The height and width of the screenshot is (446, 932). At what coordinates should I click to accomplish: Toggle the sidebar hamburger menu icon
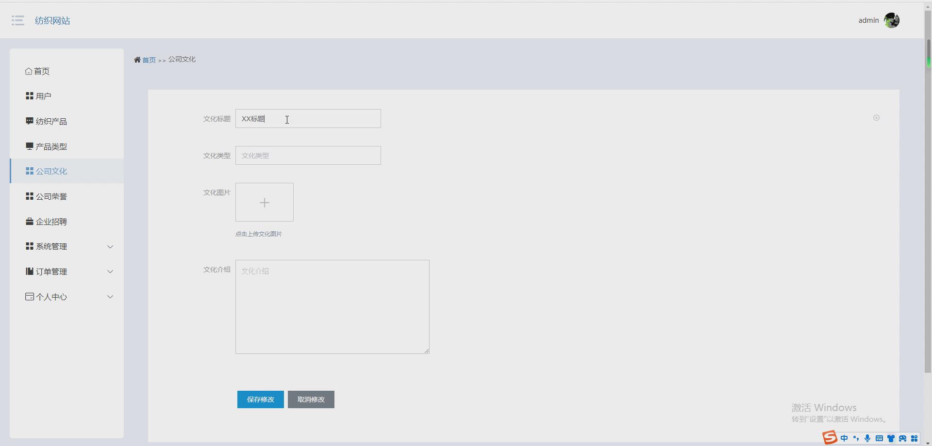pyautogui.click(x=18, y=20)
